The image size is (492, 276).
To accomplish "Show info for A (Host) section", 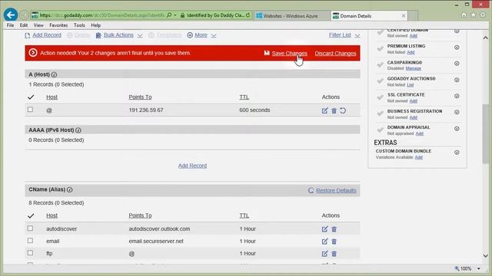I will coord(54,74).
